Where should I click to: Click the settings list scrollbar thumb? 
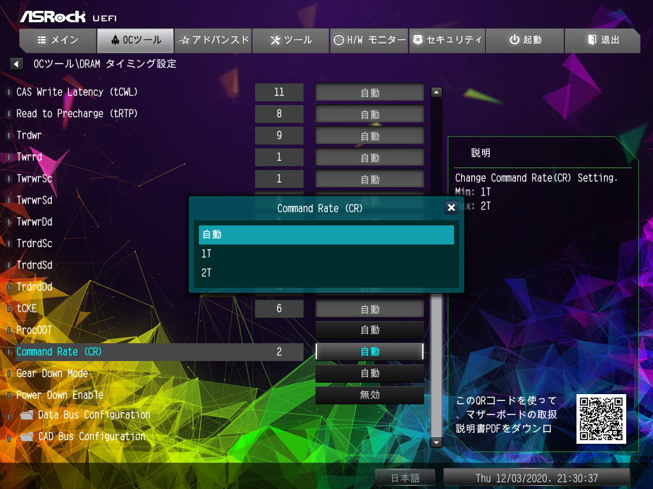pos(436,366)
